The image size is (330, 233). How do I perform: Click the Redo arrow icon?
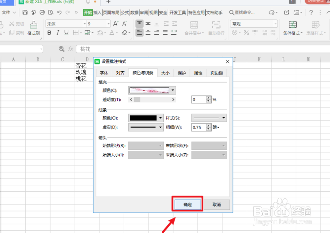pyautogui.click(x=68, y=12)
